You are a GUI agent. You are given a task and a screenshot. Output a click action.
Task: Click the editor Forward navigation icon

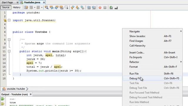[38, 7]
